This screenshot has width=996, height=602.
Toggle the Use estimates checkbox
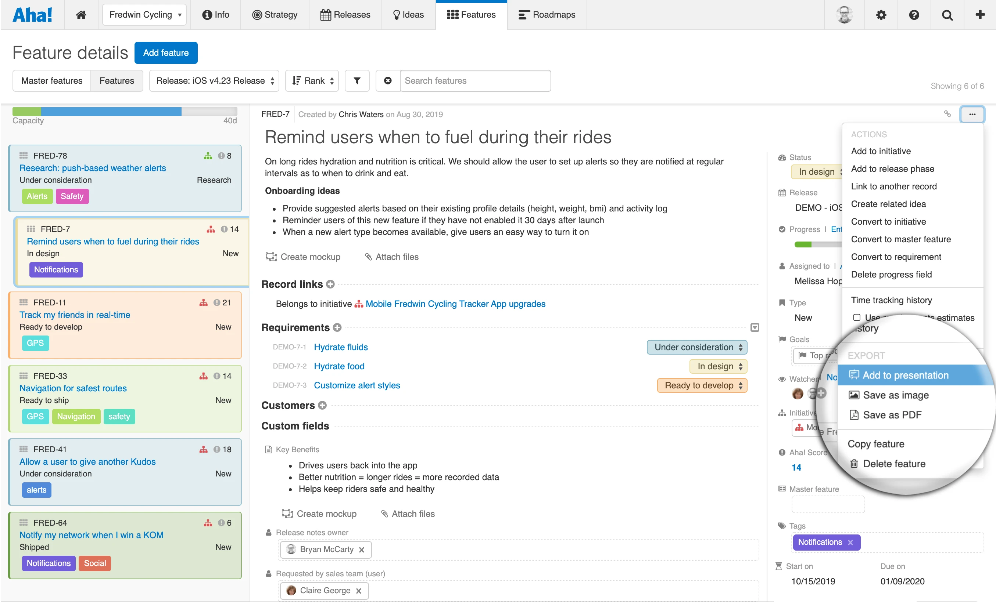tap(857, 318)
